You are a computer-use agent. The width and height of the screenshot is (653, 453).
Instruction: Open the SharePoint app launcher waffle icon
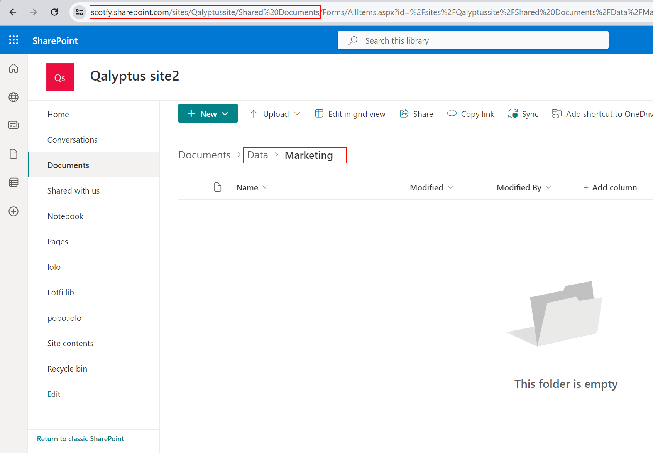point(14,40)
